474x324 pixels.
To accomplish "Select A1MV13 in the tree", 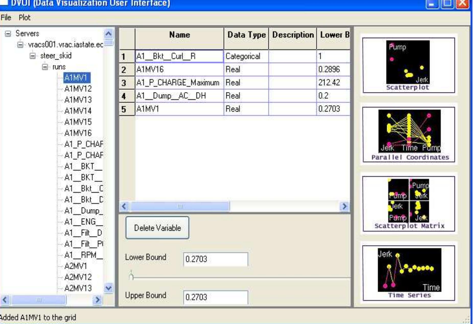I will 78,100.
